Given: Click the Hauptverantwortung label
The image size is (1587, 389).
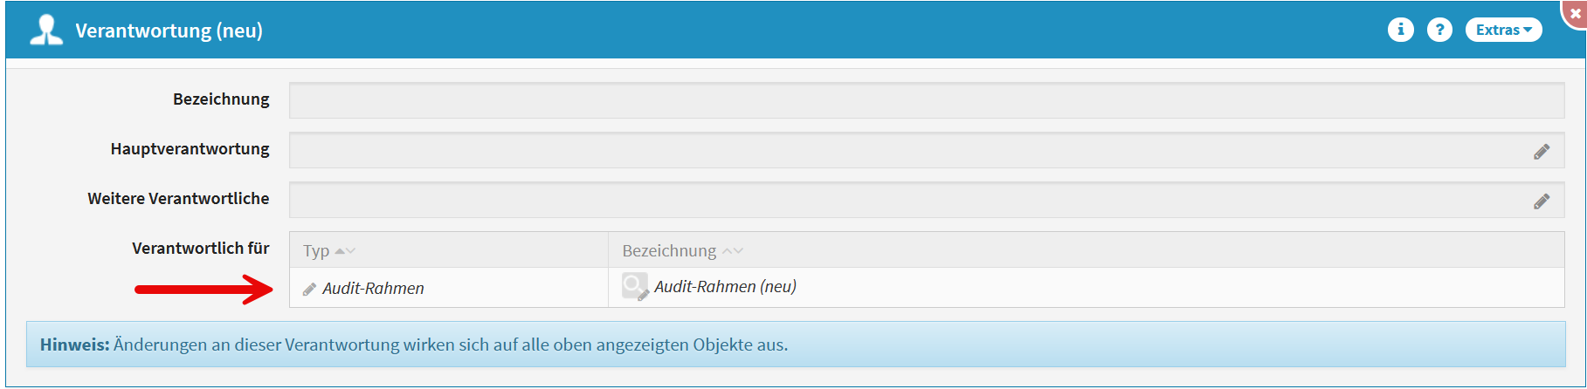Looking at the screenshot, I should [x=190, y=149].
